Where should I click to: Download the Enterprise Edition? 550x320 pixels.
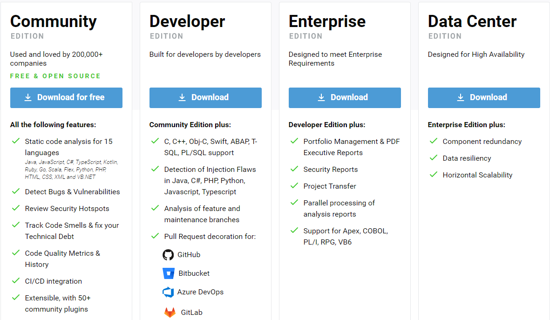click(x=345, y=97)
